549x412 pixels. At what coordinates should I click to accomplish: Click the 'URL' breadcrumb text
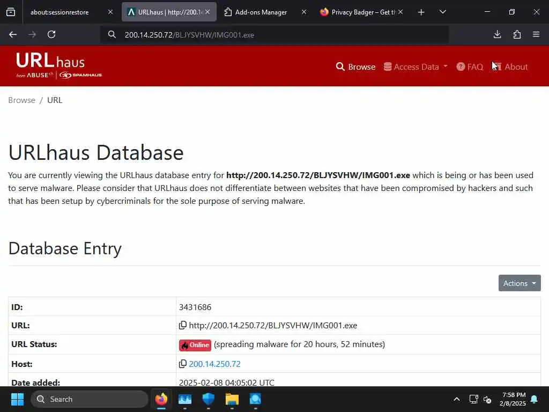55,100
